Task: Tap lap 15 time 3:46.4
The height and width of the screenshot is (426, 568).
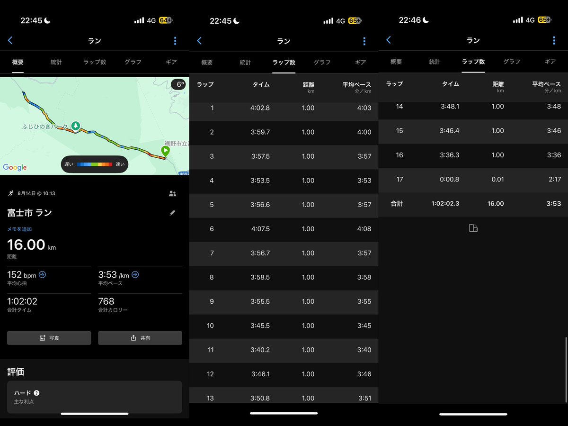Action: tap(450, 130)
